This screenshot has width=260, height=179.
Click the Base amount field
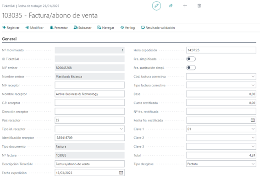[x=221, y=94]
